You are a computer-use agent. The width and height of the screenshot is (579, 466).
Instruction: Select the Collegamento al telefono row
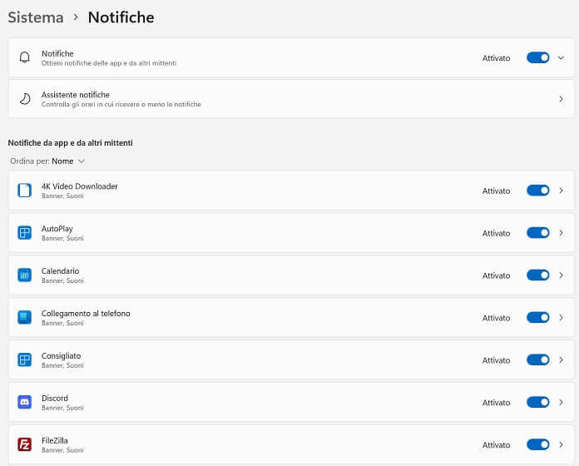pos(291,318)
